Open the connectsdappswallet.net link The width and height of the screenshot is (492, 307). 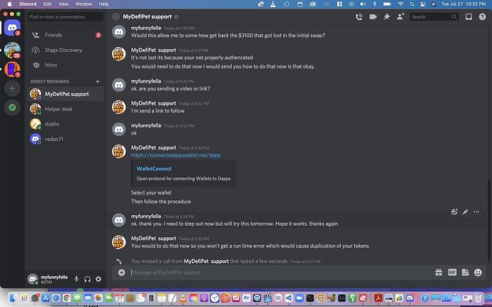coord(175,155)
